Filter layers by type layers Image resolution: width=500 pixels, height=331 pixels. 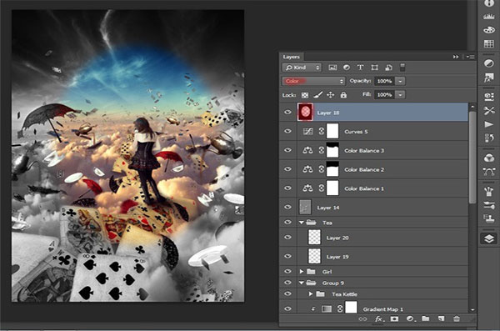(360, 68)
